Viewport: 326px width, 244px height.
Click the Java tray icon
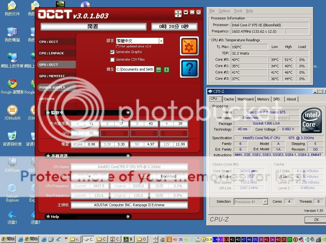169,240
